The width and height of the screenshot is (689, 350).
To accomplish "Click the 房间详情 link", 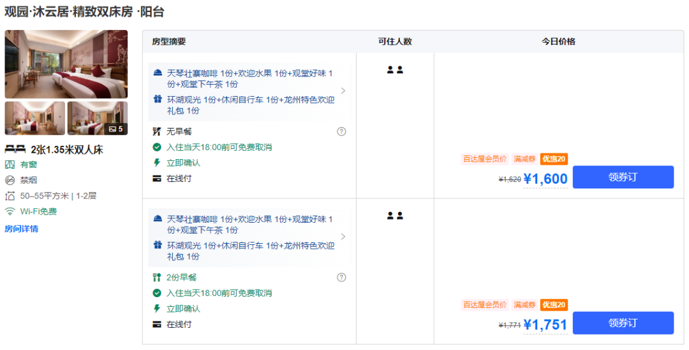I will [x=22, y=229].
